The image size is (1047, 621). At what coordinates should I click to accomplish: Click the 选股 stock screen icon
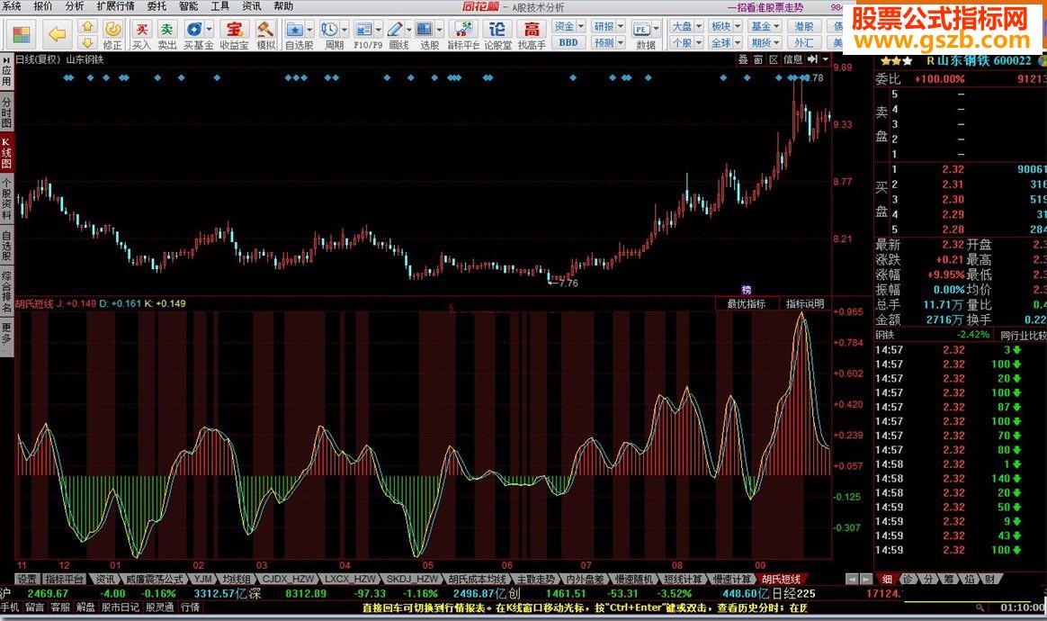[425, 30]
